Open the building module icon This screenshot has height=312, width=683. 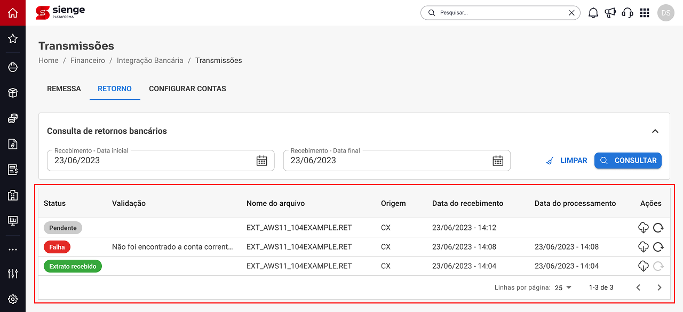point(13,195)
